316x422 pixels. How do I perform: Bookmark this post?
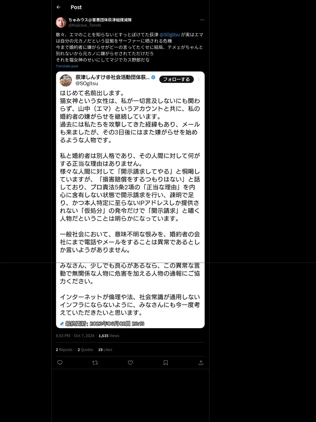coord(166,363)
